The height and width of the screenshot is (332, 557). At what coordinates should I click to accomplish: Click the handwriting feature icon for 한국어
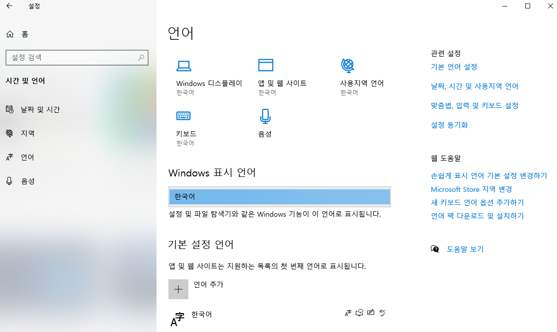coord(371,313)
